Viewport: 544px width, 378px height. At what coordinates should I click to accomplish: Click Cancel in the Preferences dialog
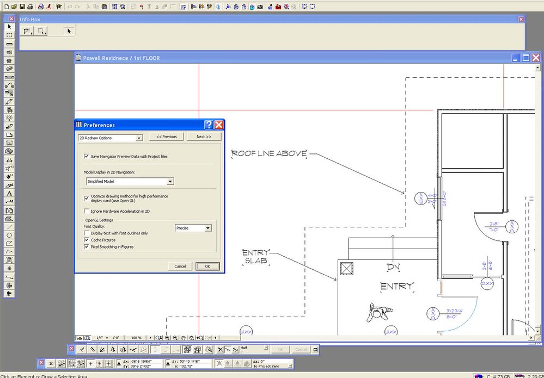pos(180,267)
